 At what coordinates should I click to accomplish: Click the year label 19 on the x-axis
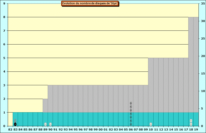pos(196,129)
